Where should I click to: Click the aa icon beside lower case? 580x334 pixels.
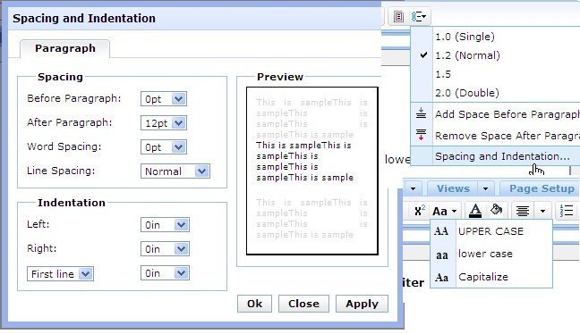441,255
